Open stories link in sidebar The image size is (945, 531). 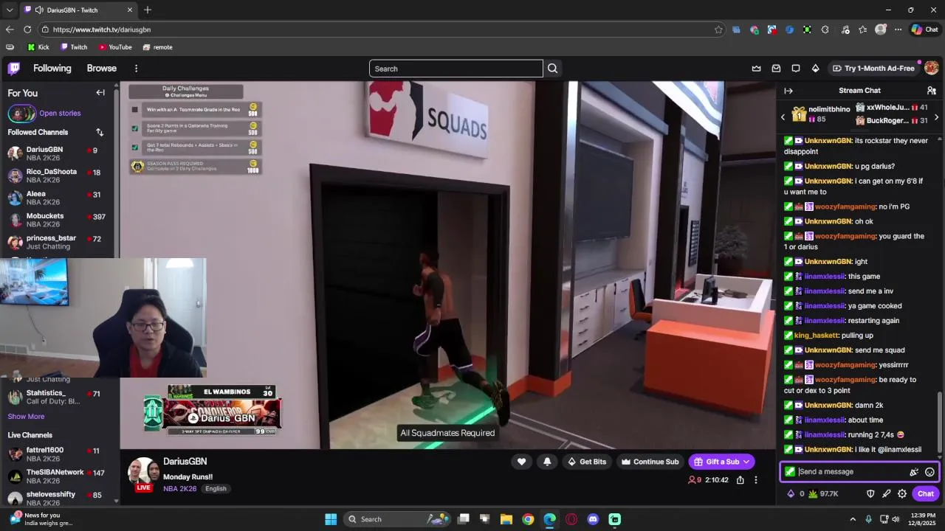pos(60,114)
